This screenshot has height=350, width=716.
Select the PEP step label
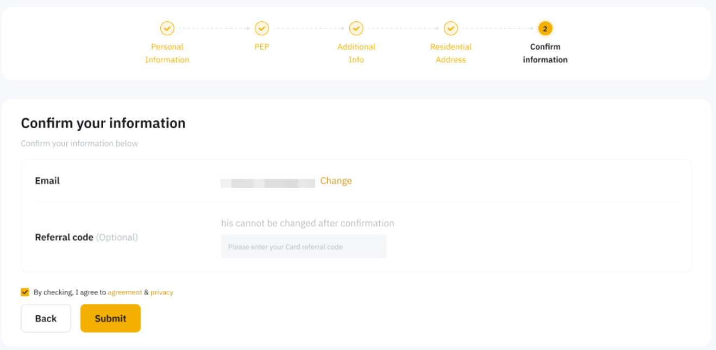tap(262, 47)
